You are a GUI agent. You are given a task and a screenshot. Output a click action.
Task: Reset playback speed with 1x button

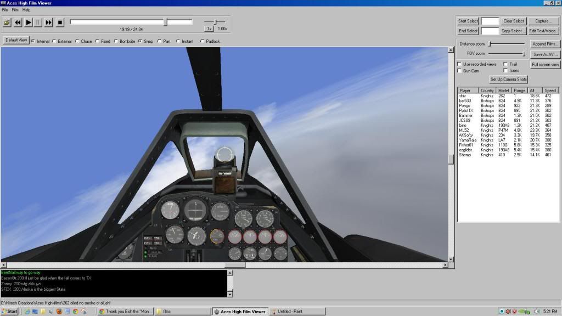pyautogui.click(x=209, y=29)
